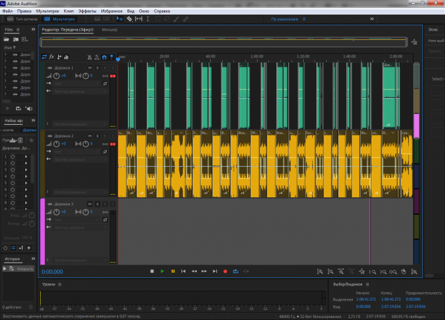Solo Дорожка 2 with S button
This screenshot has height=320, width=445.
97,136
